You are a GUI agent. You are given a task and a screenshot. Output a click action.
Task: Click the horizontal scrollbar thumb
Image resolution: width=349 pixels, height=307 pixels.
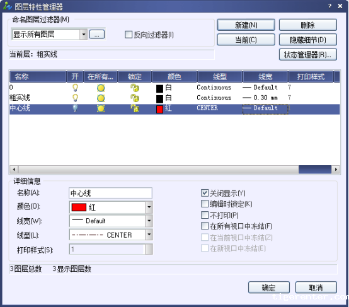click(315, 170)
